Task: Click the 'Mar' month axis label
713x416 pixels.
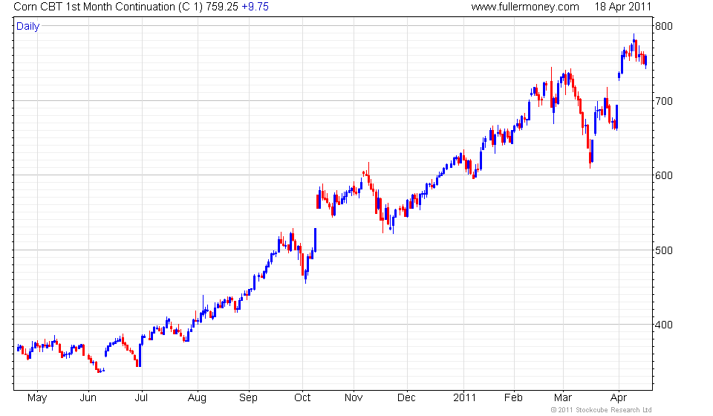Action: (x=563, y=398)
